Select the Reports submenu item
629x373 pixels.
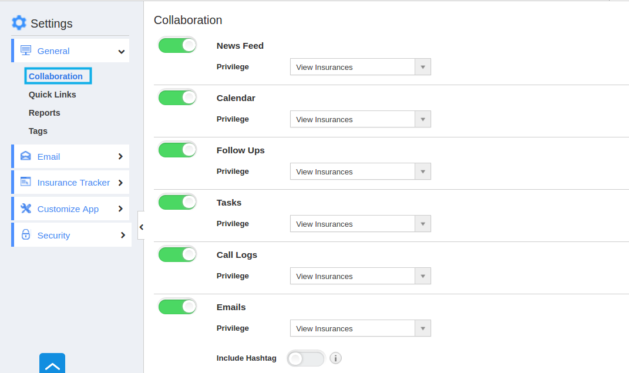44,113
